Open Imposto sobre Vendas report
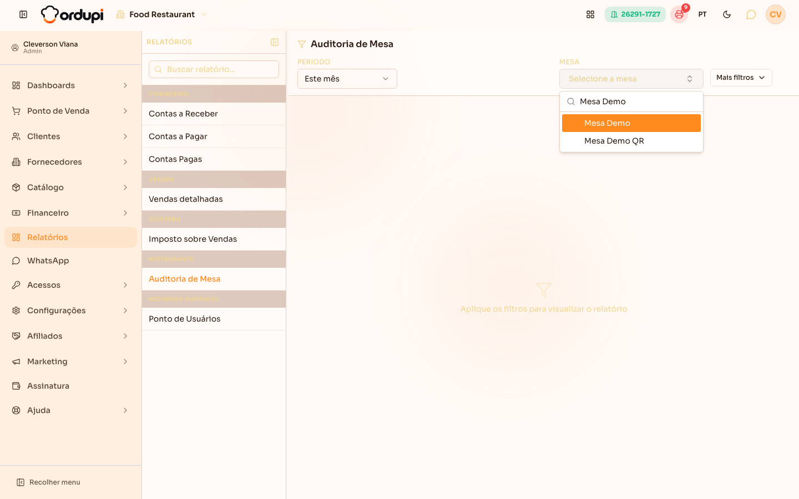 point(214,239)
